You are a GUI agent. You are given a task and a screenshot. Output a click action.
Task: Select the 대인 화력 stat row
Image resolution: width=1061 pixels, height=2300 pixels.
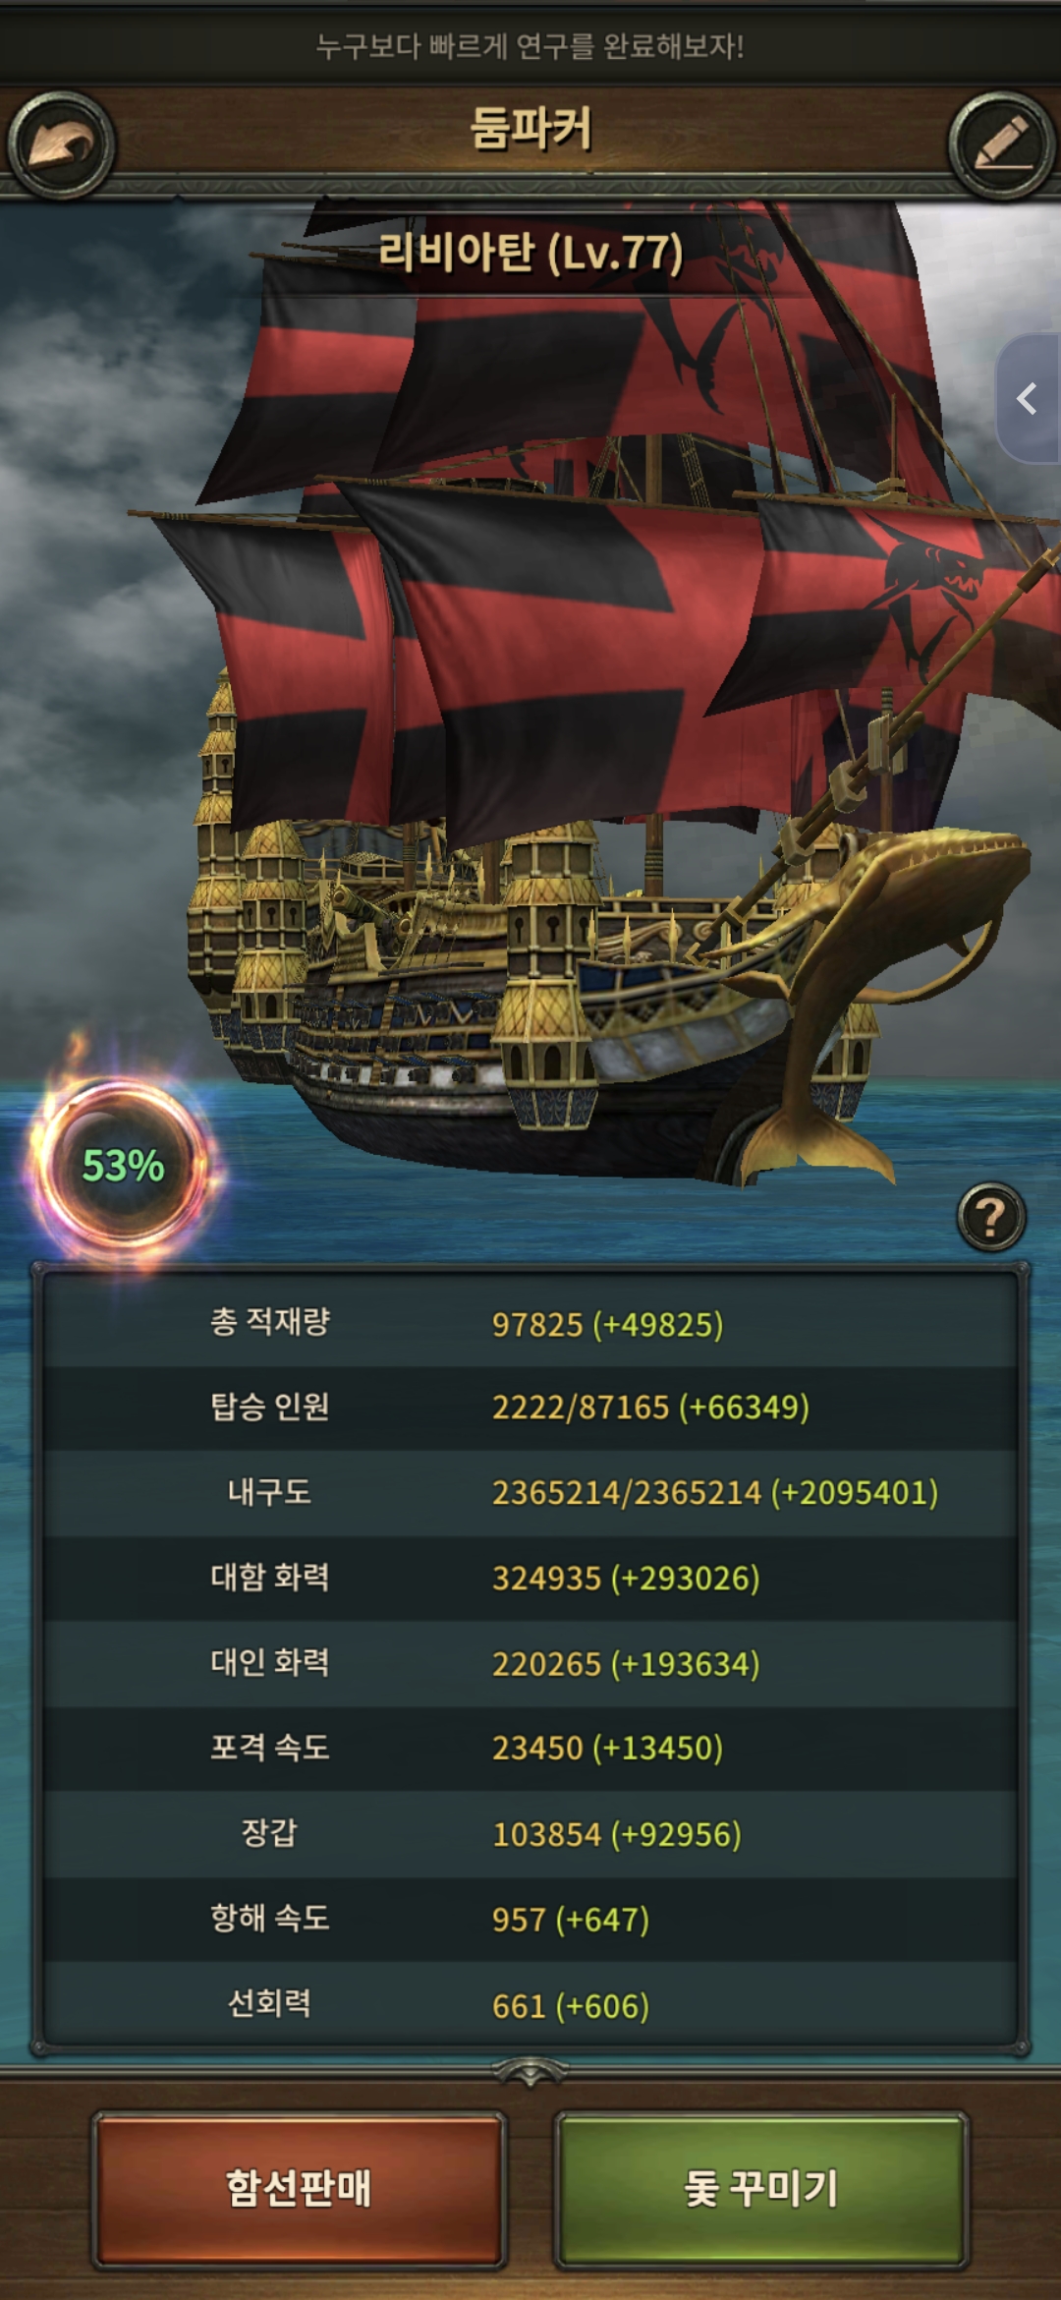(530, 1664)
